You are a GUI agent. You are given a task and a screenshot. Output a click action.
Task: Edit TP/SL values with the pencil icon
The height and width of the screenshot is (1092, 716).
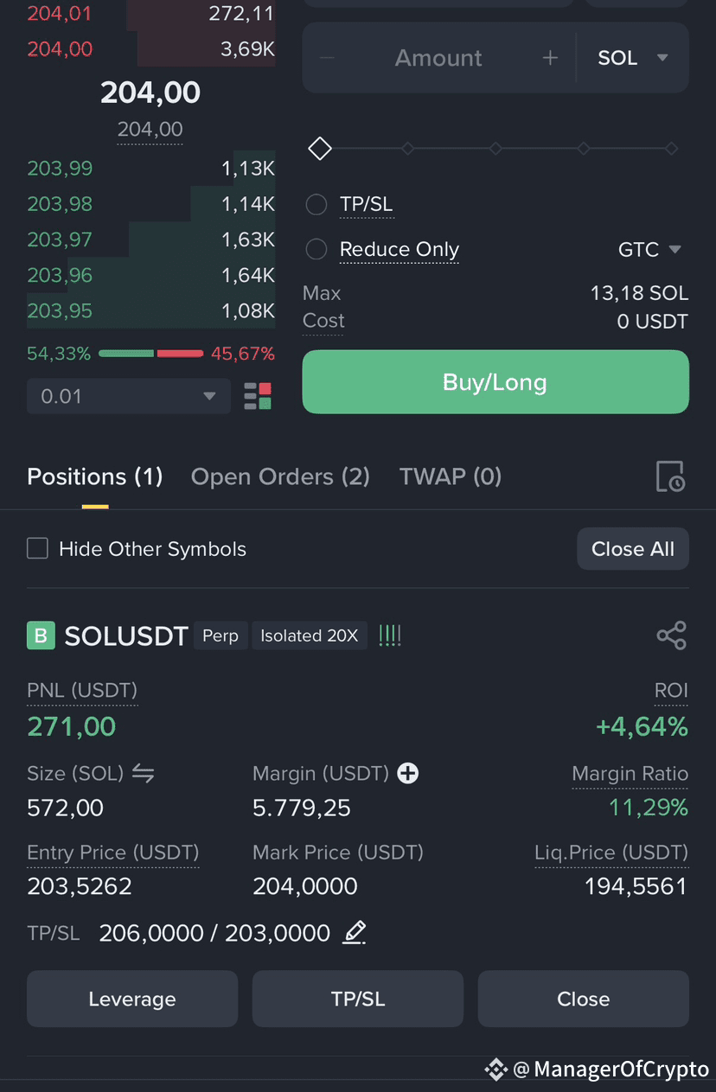click(x=355, y=933)
